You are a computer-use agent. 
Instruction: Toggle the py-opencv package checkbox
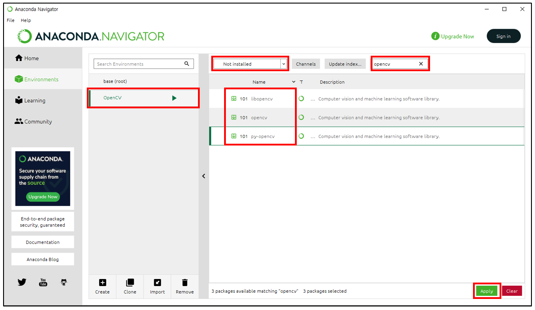point(234,136)
